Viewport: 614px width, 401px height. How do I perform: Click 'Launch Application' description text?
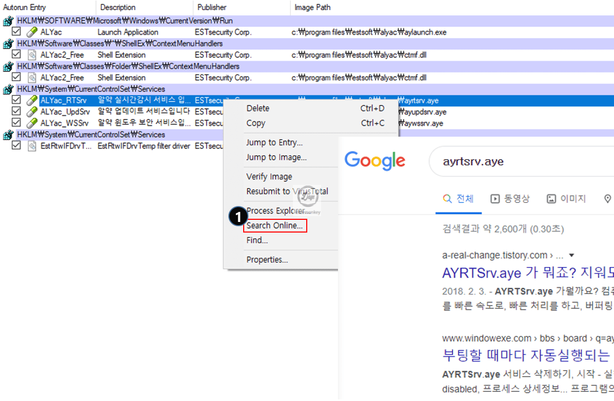pos(128,32)
